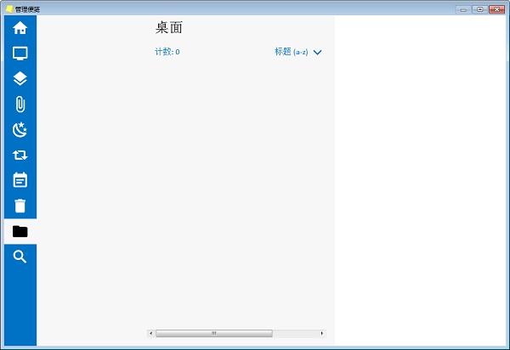Open the paperclip attachments section
This screenshot has width=510, height=350.
[20, 104]
